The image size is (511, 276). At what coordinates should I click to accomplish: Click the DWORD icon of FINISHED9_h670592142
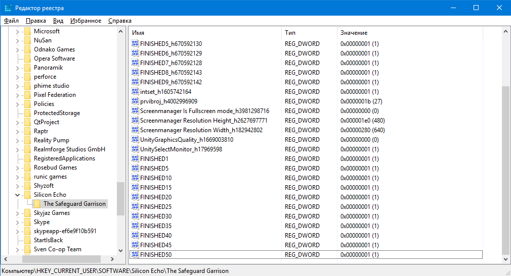(135, 82)
